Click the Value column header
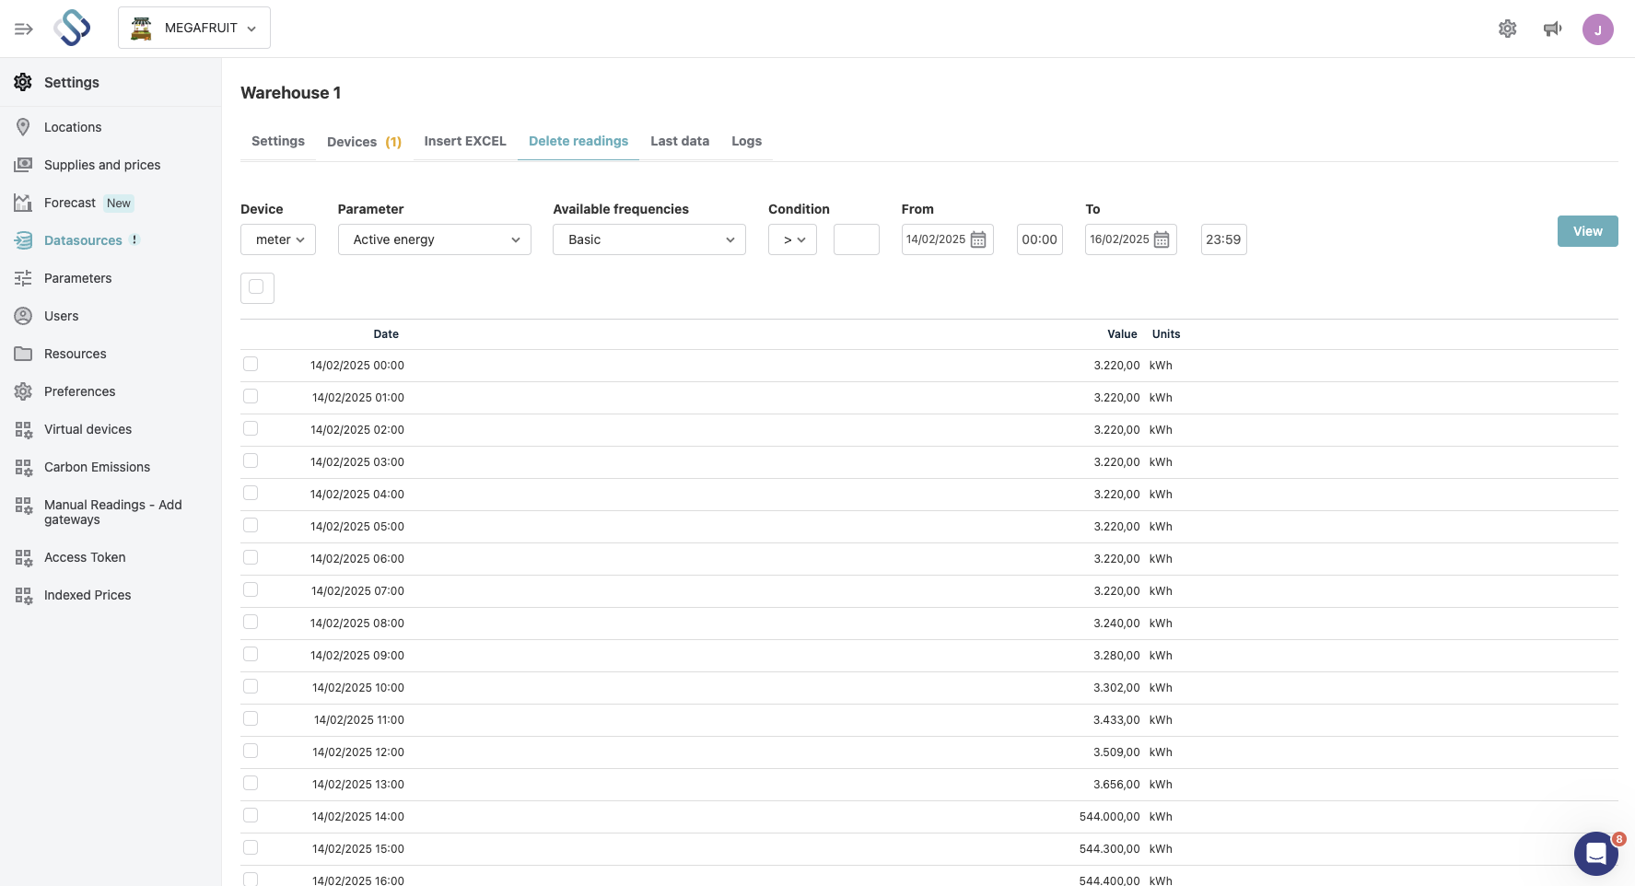Image resolution: width=1635 pixels, height=886 pixels. coord(1122,334)
